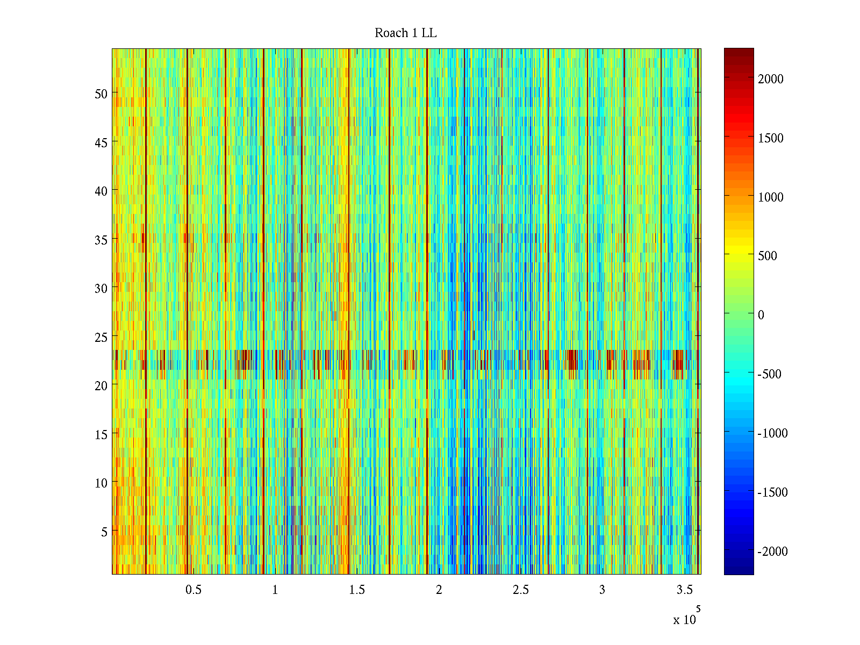
Task: Click the plot title 'Roach 1 LL'
Action: (x=405, y=33)
